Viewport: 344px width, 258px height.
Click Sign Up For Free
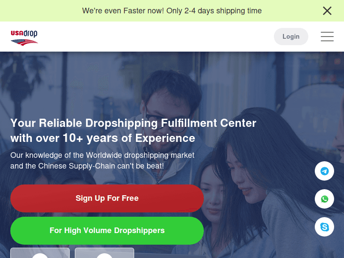coord(107,198)
